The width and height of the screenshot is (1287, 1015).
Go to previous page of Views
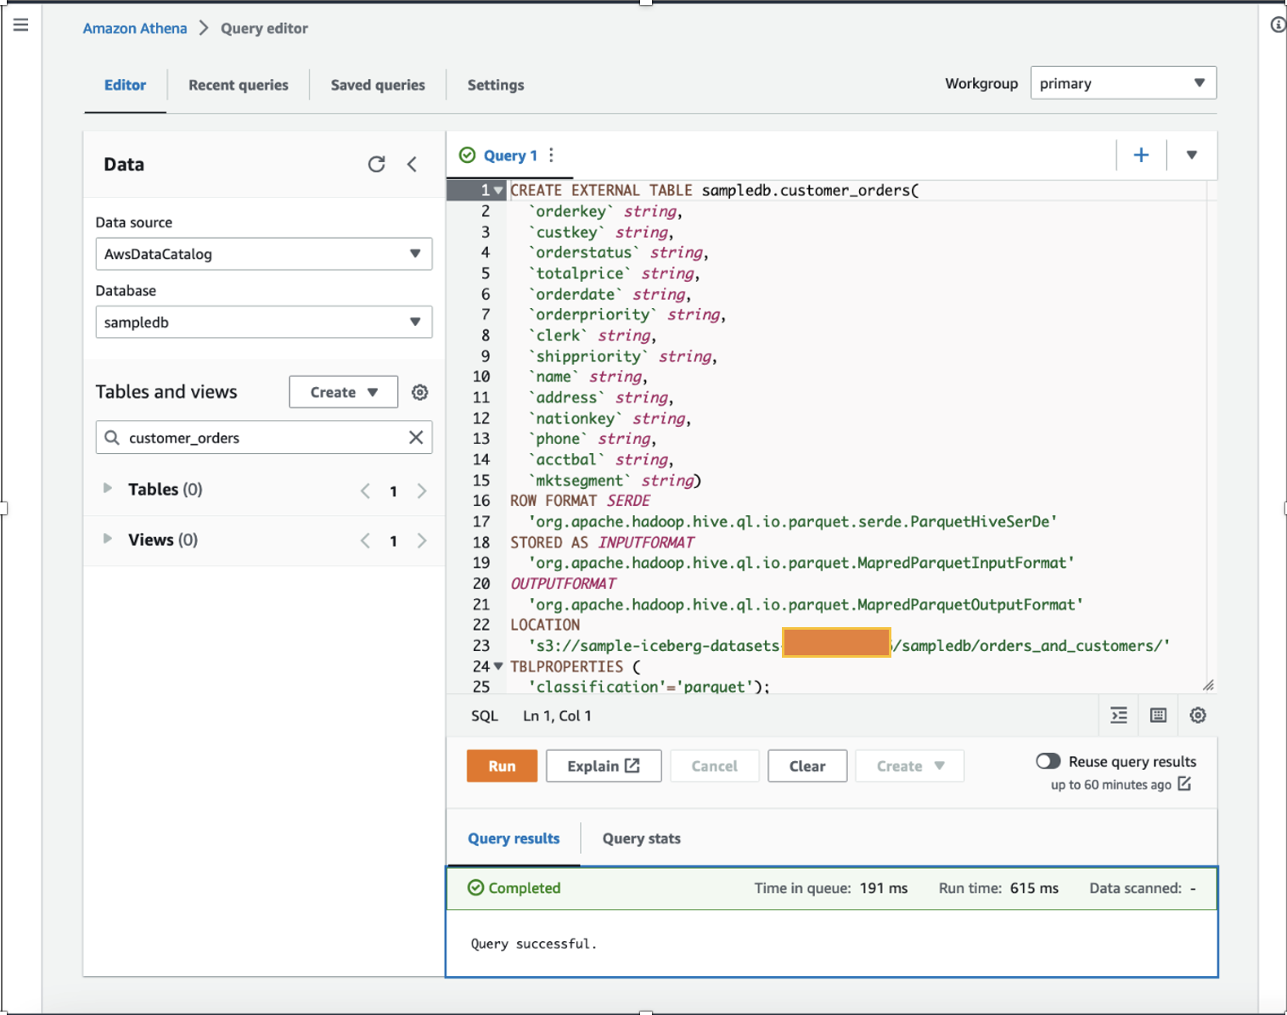(365, 541)
